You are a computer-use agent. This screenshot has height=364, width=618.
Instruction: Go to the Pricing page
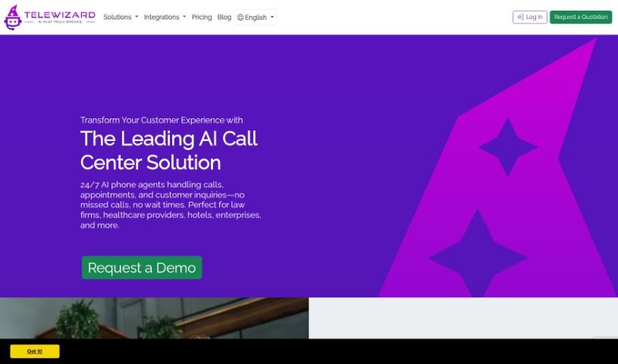pyautogui.click(x=202, y=17)
